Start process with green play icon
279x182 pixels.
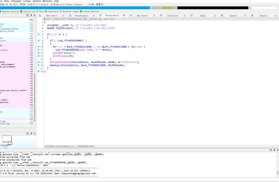click(51, 4)
